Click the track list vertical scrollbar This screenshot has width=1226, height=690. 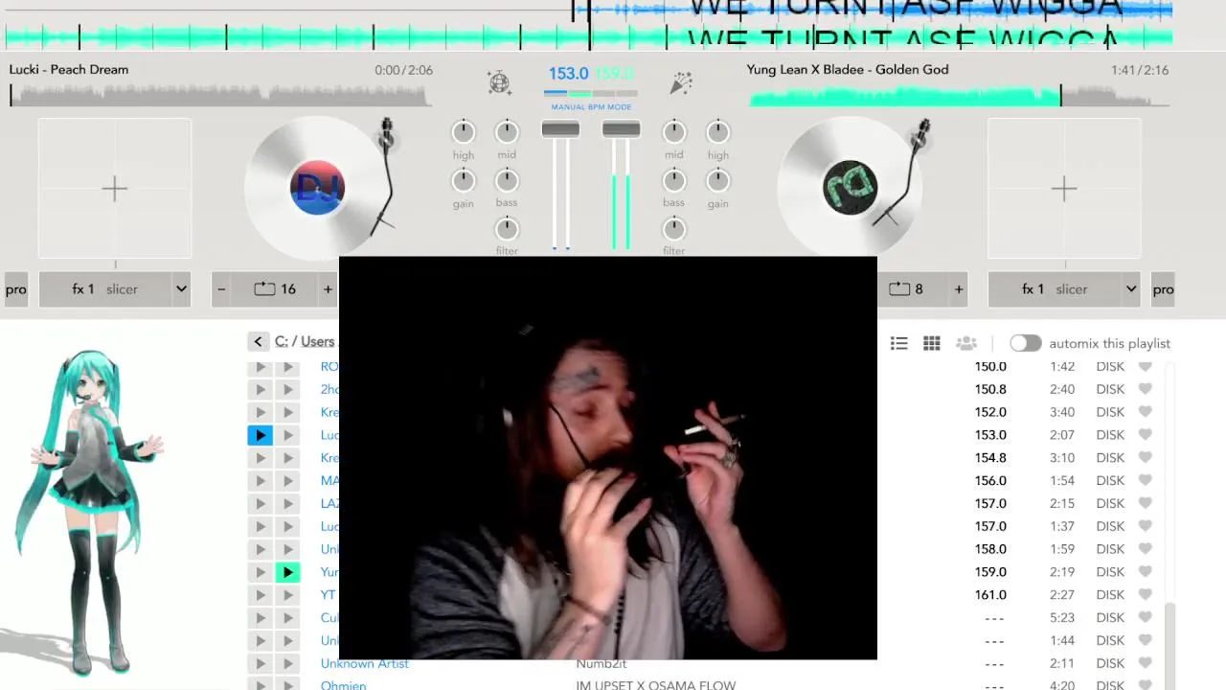point(1169,644)
